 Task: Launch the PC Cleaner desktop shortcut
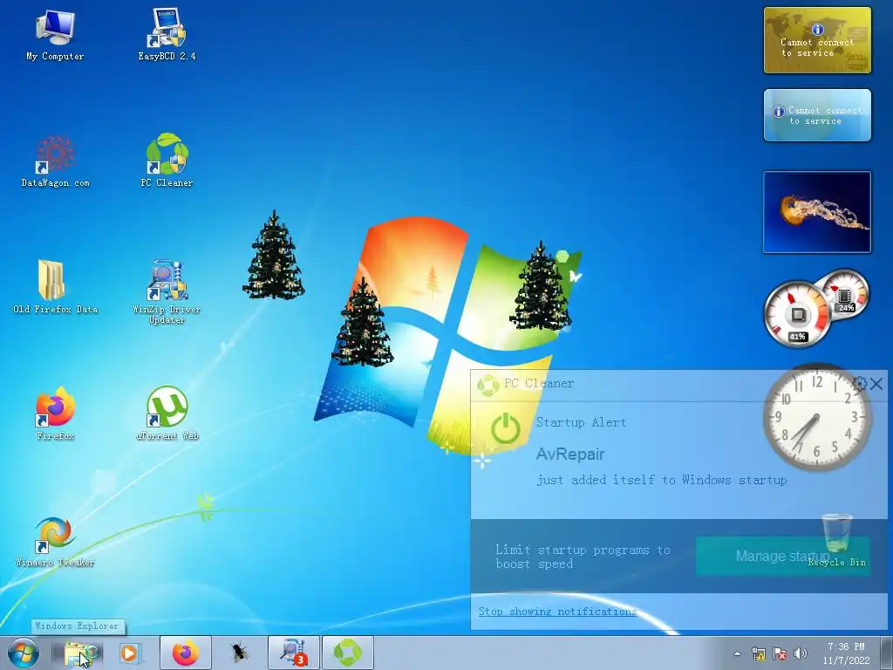coord(167,161)
